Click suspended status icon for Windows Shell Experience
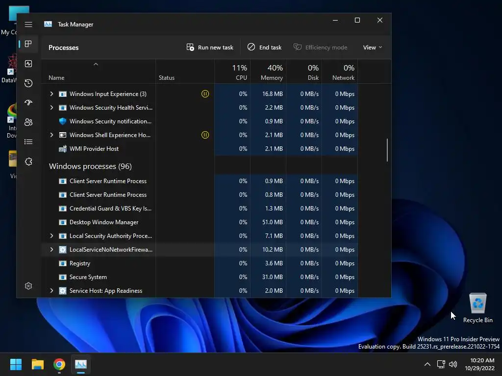This screenshot has width=502, height=376. coord(205,135)
